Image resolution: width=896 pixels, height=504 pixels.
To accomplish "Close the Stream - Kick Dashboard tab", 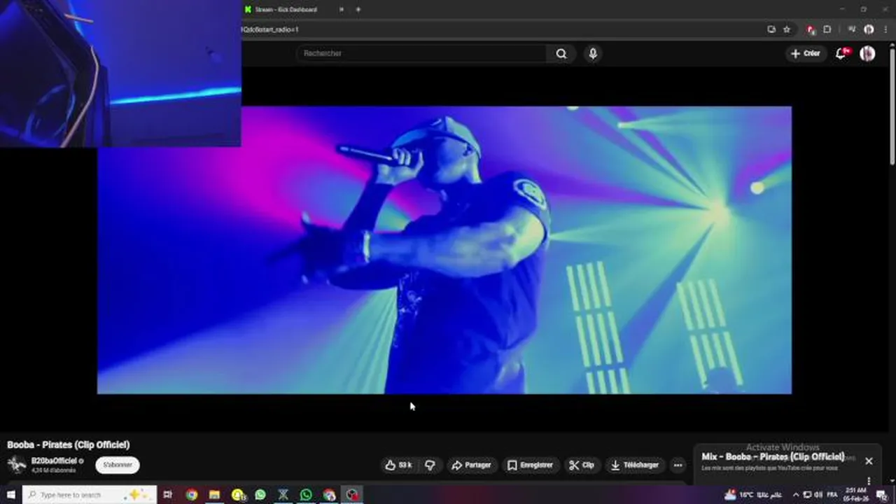I will click(x=342, y=10).
